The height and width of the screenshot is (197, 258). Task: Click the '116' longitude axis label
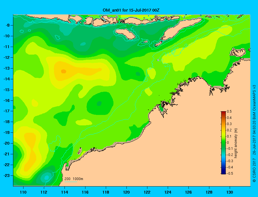pyautogui.click(x=85, y=192)
